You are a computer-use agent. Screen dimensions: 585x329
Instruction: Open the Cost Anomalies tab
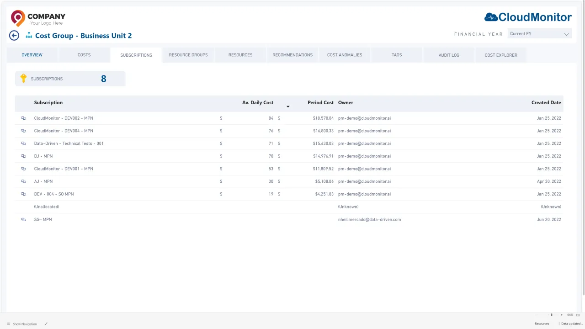345,55
